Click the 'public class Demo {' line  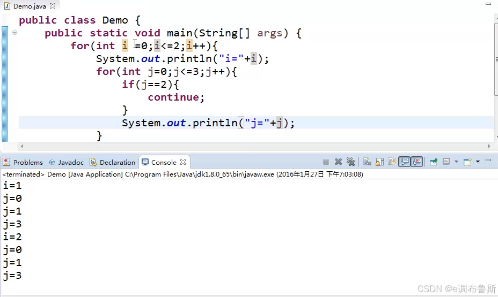click(79, 20)
